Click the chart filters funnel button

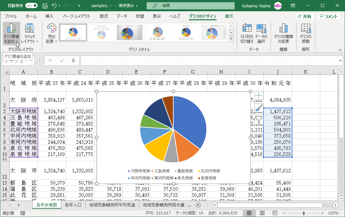[x=259, y=120]
